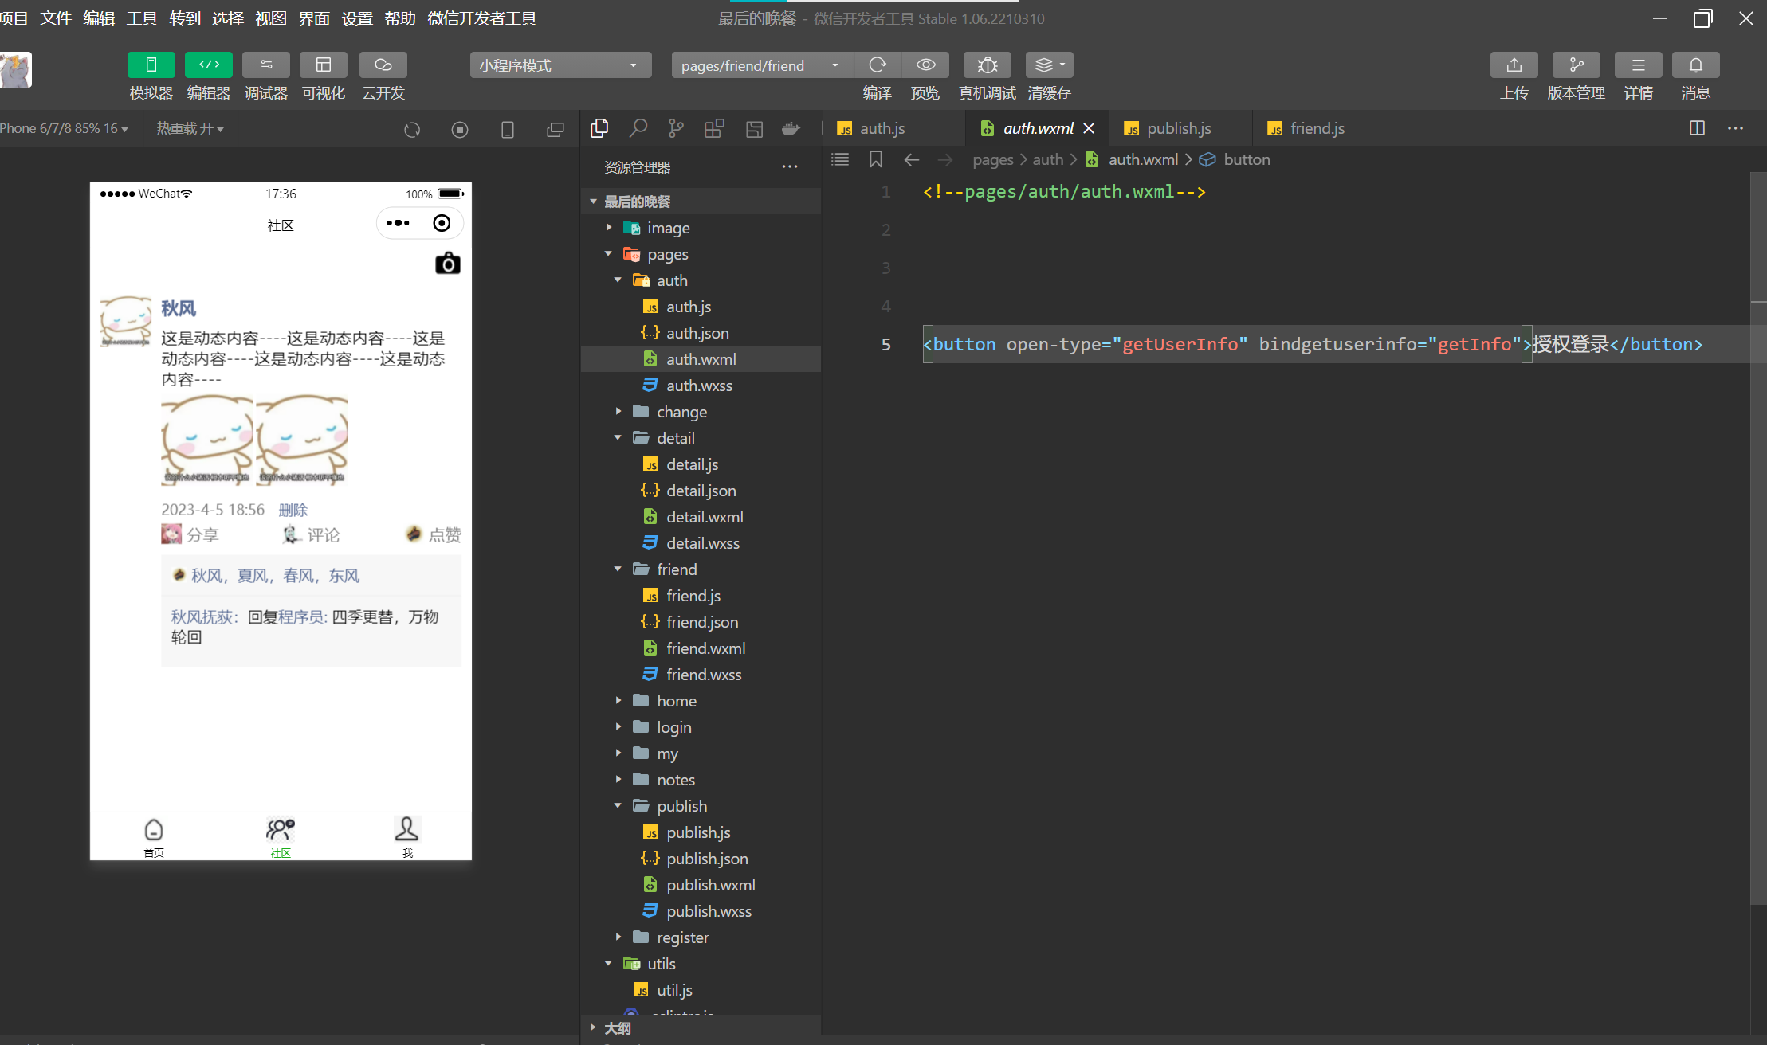
Task: Tap the 我 tab in simulator
Action: coord(406,836)
